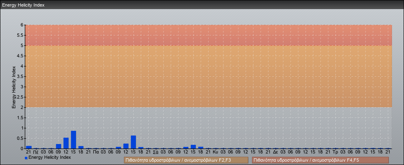Click the Σά day label on x-axis
404x165 pixels.
(156, 152)
